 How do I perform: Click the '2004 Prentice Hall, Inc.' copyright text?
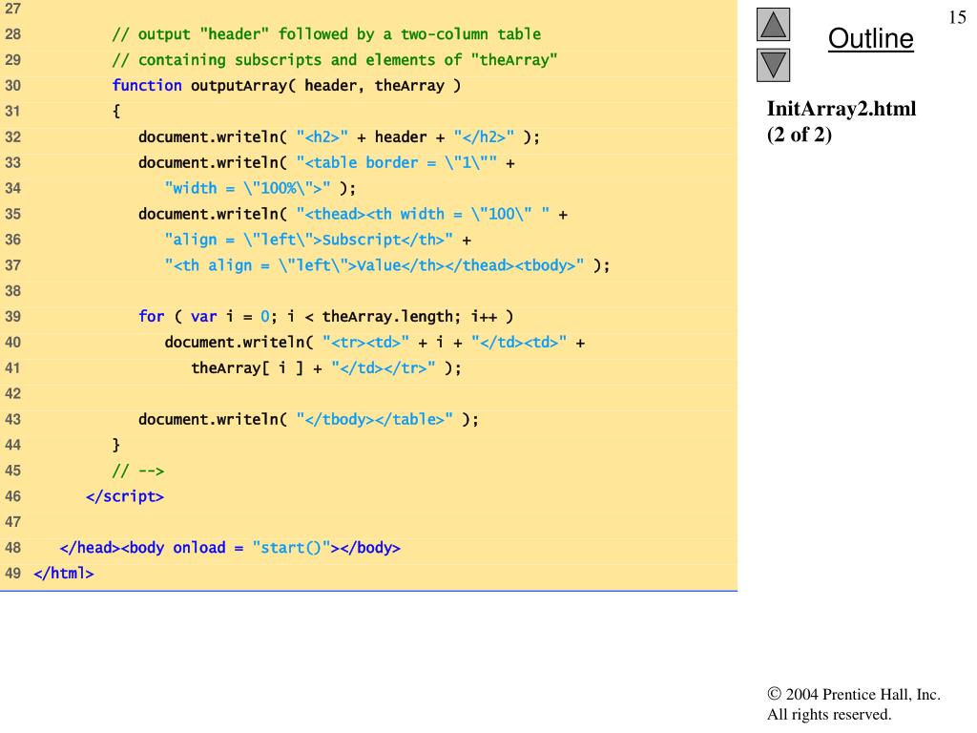click(854, 695)
